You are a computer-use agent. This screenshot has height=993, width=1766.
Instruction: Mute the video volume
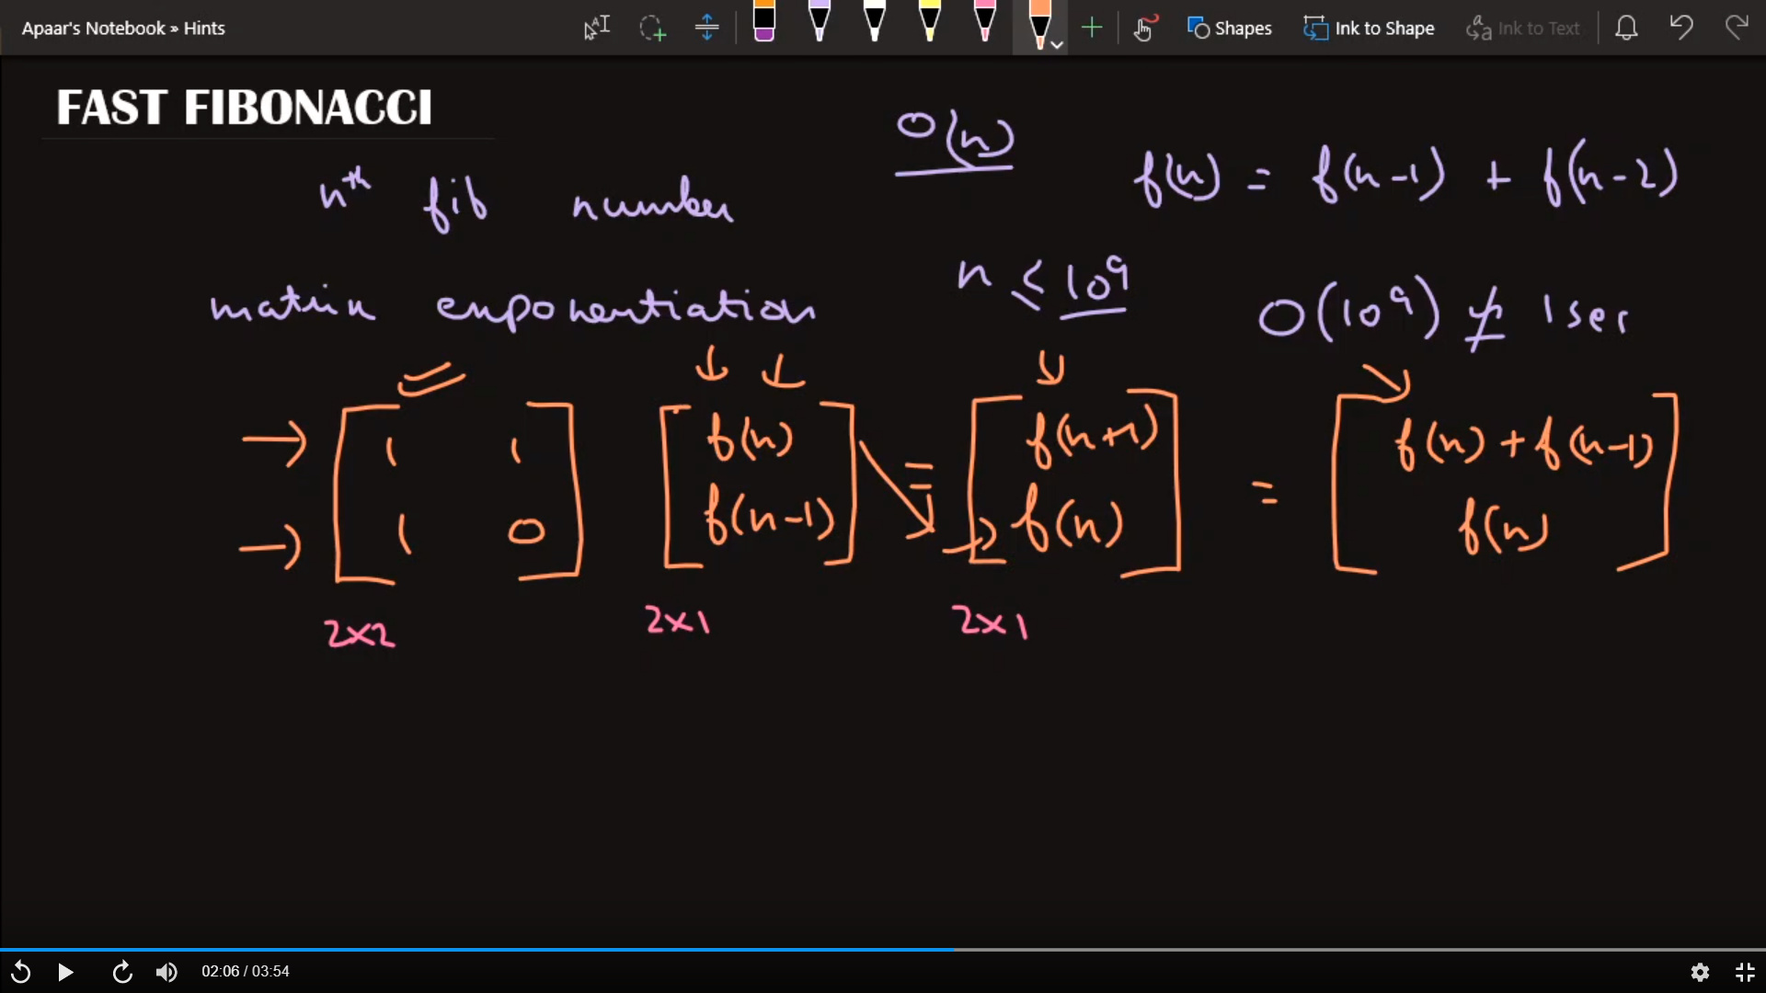[x=166, y=972]
